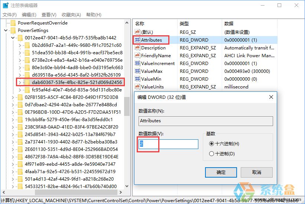Click the tree scroll-right arrow

tap(121, 192)
